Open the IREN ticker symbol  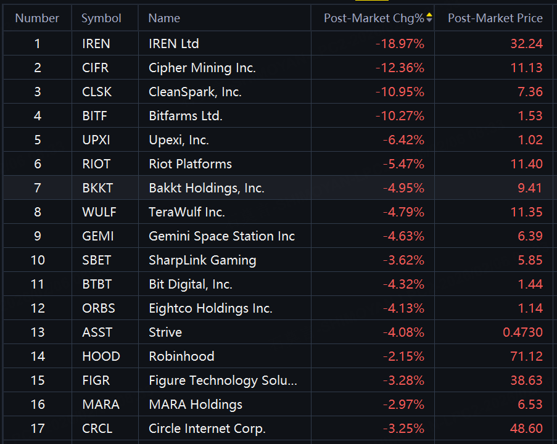point(96,44)
